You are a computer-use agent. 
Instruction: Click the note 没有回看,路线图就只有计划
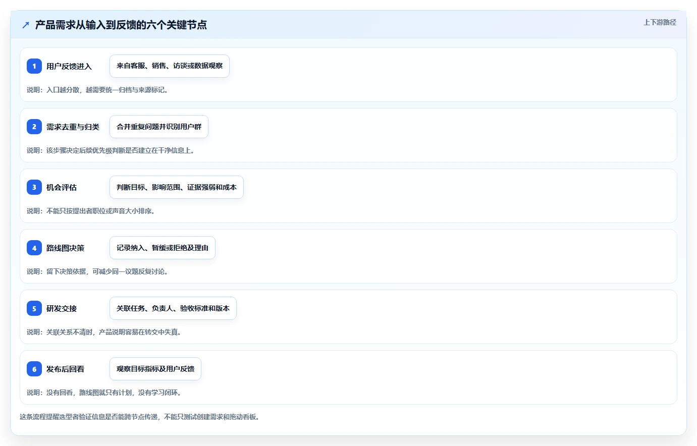pyautogui.click(x=104, y=393)
